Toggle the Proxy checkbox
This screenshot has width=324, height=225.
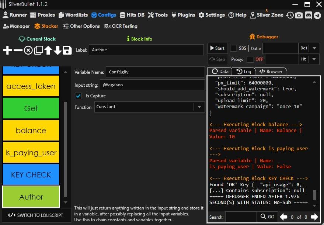(250, 59)
